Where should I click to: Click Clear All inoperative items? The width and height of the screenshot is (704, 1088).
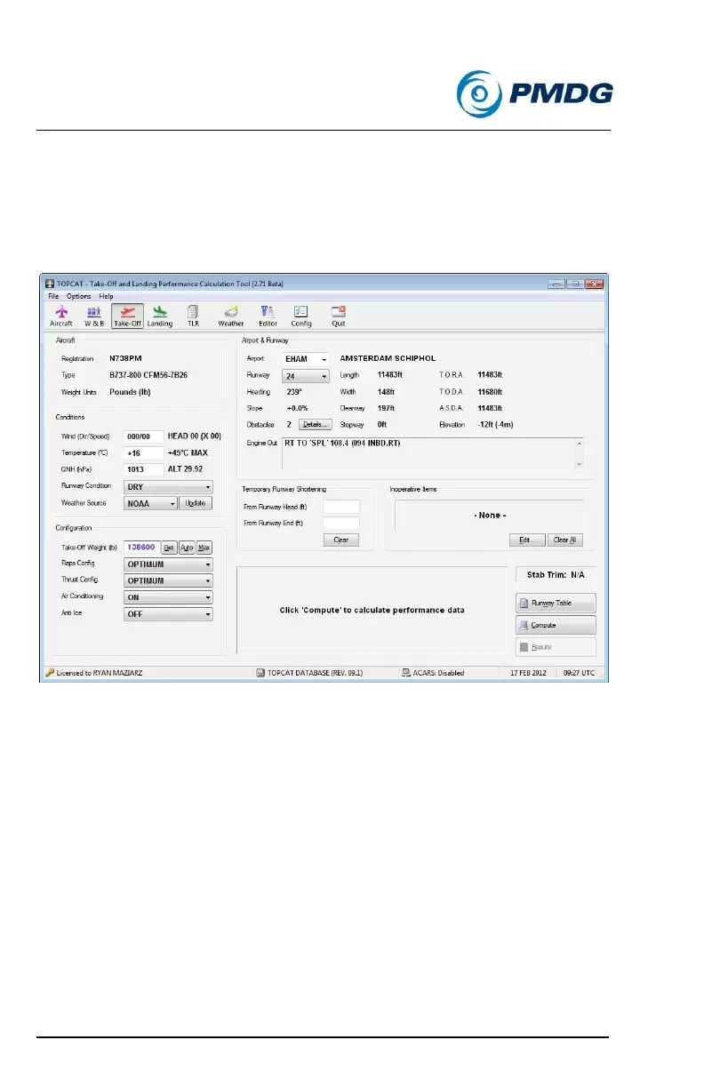pyautogui.click(x=565, y=540)
